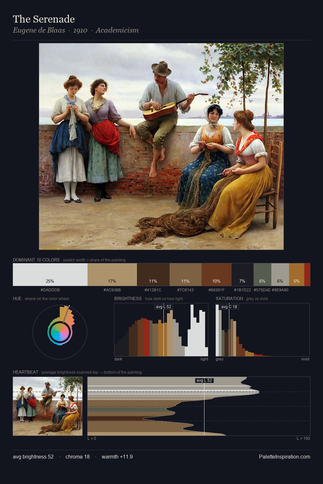Click the main Serenade painting image
Image resolution: width=323 pixels, height=484 pixels.
[x=161, y=146]
